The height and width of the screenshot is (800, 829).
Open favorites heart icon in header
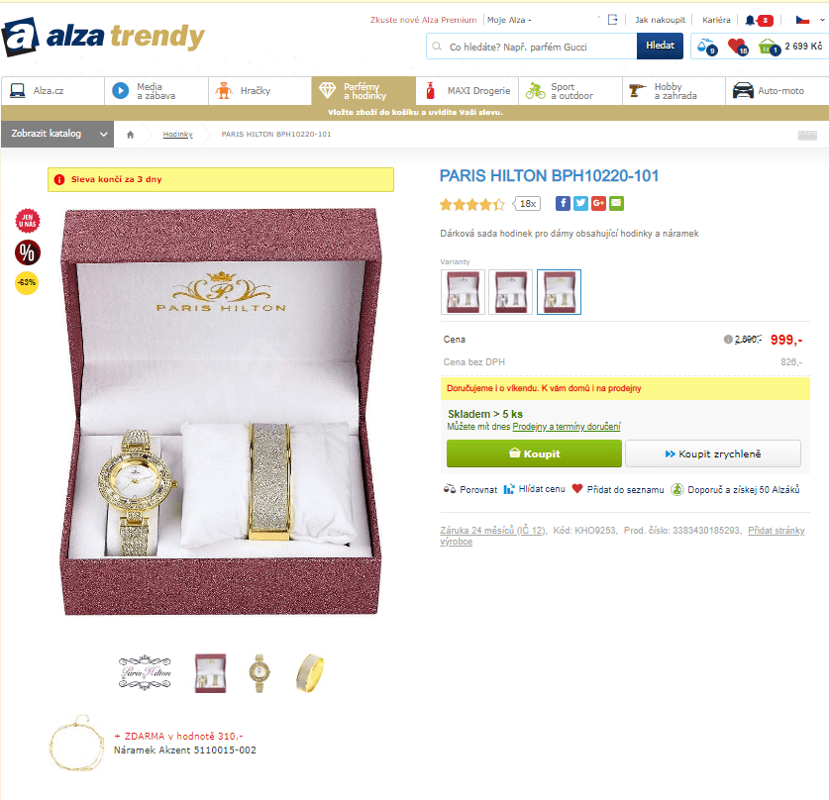tap(738, 47)
